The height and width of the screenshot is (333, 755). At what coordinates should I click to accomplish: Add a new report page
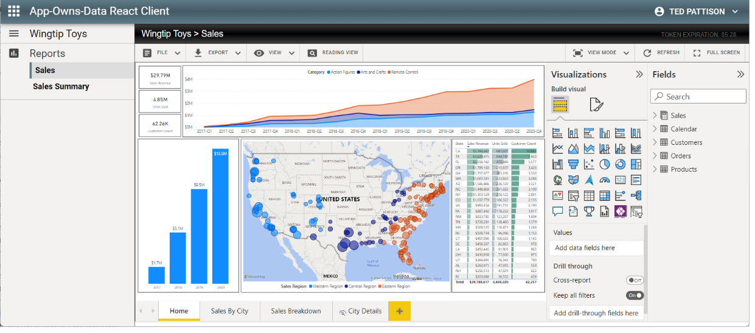(x=400, y=311)
